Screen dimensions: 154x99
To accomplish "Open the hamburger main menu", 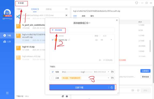I will click(x=7, y=93).
